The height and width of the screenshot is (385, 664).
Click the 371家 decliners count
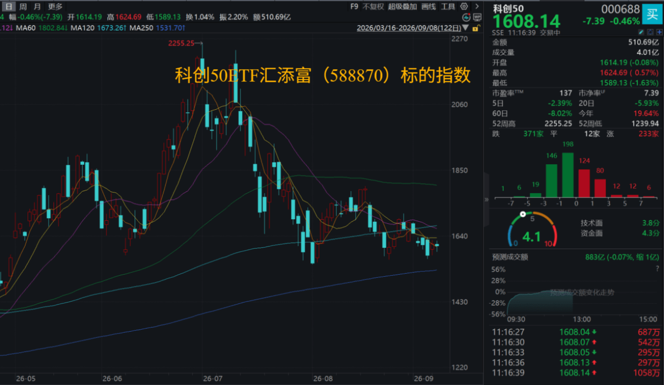pos(533,134)
